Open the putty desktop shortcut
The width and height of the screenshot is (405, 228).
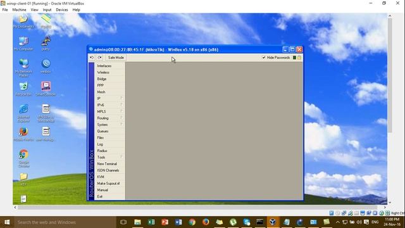(x=46, y=44)
